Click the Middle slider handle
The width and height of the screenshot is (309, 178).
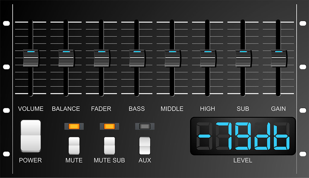[x=172, y=58]
